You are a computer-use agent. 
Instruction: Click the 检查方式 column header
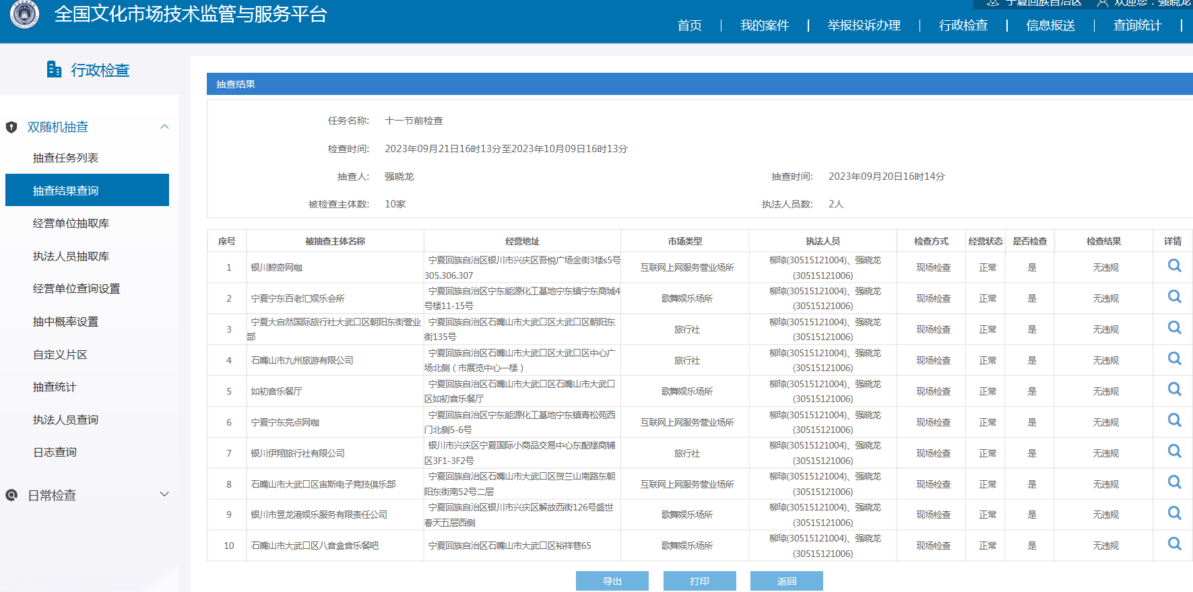931,241
